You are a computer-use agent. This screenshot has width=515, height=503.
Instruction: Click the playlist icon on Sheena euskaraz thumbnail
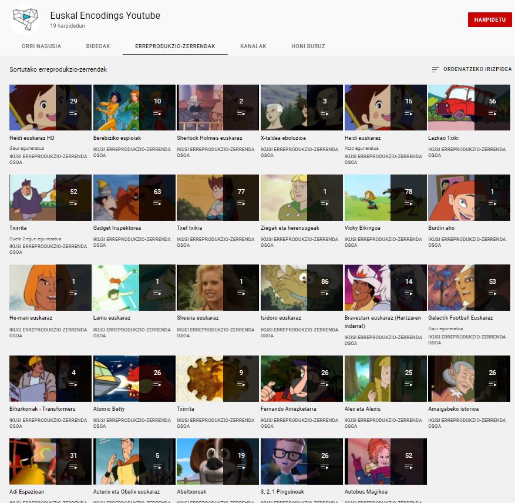pyautogui.click(x=241, y=293)
